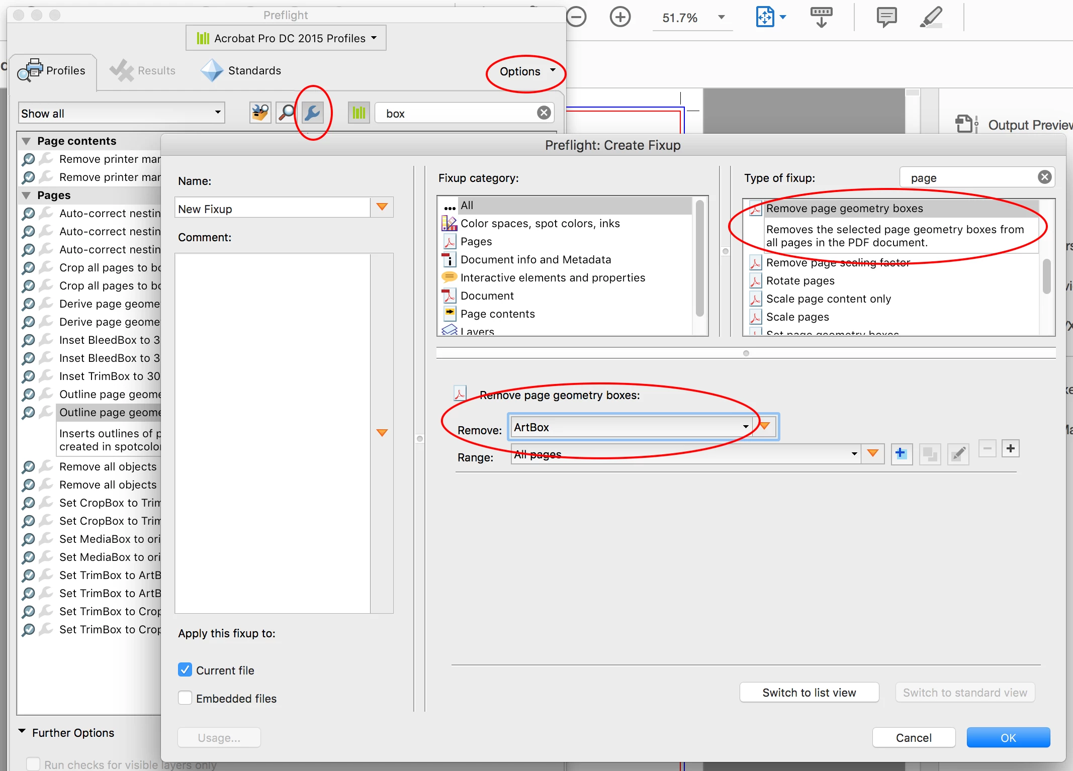This screenshot has height=771, width=1073.
Task: Collapse the Page contents group
Action: point(26,141)
